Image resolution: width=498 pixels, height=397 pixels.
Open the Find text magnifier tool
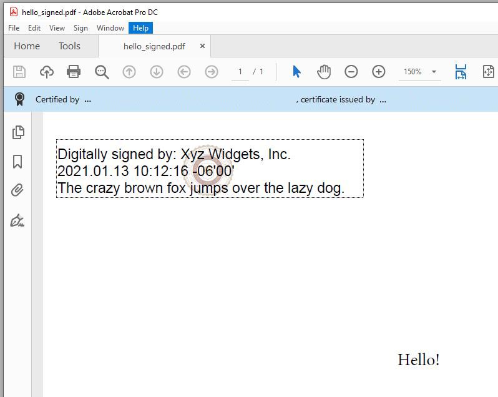pyautogui.click(x=102, y=72)
